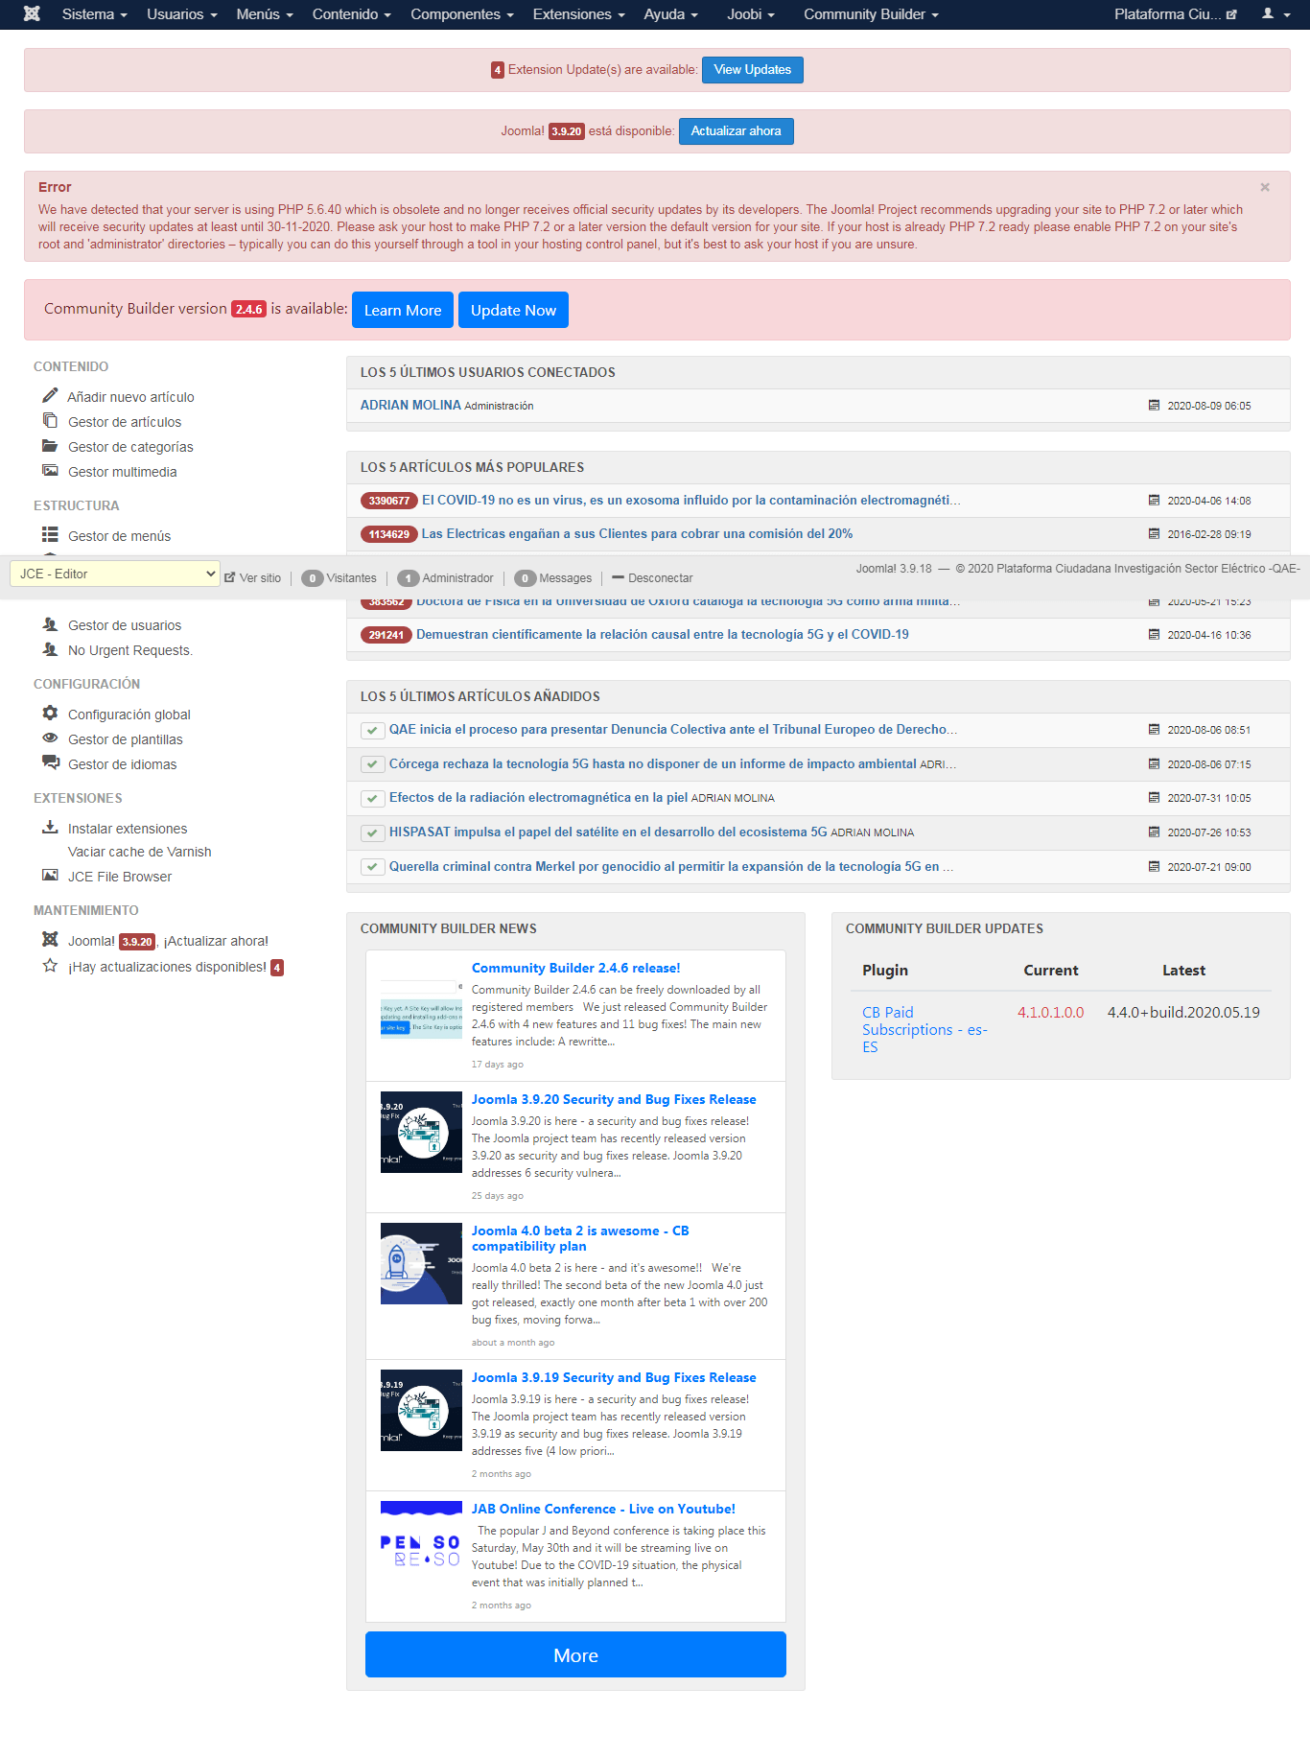1310x1758 pixels.
Task: Click the Actualizar ahora button
Action: pos(737,131)
